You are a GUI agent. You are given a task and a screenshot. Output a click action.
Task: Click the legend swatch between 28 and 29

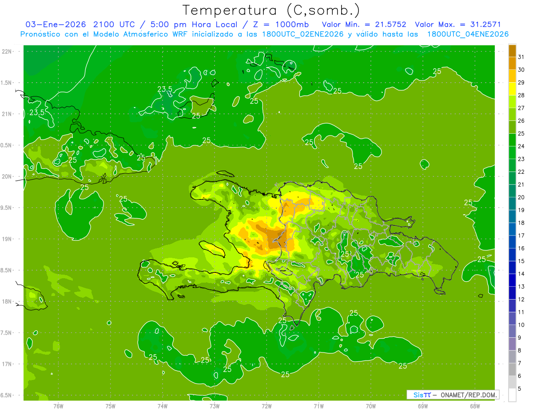(x=512, y=89)
